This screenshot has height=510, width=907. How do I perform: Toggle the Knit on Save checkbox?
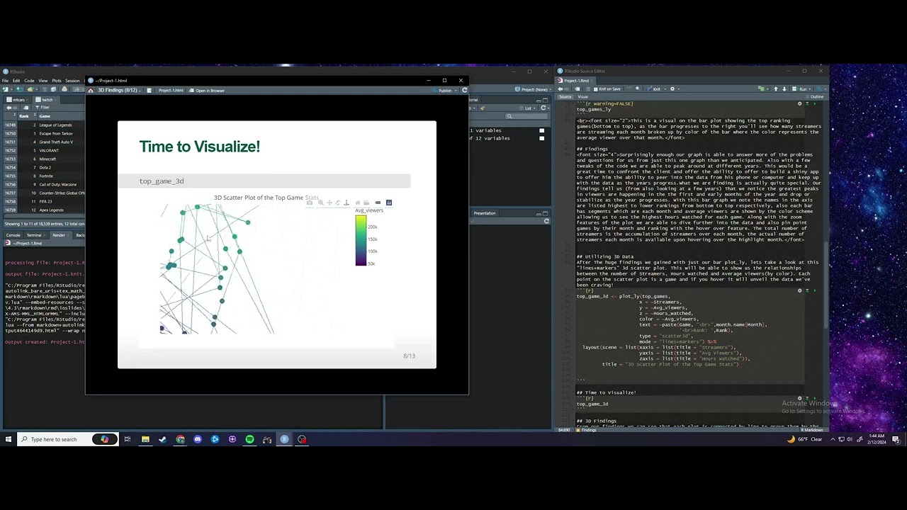[x=607, y=89]
